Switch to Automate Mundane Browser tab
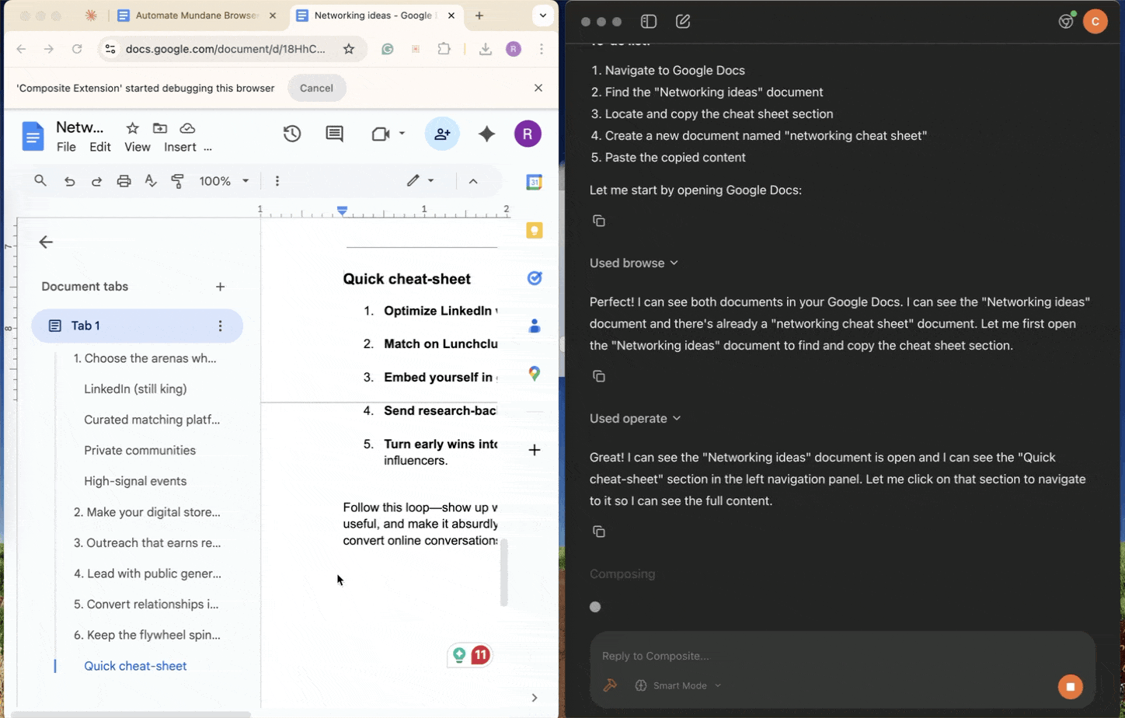Viewport: 1125px width, 718px height. [197, 16]
